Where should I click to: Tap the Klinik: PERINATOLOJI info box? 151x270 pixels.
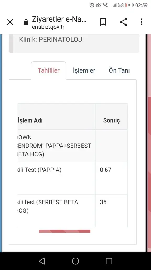pos(74,43)
